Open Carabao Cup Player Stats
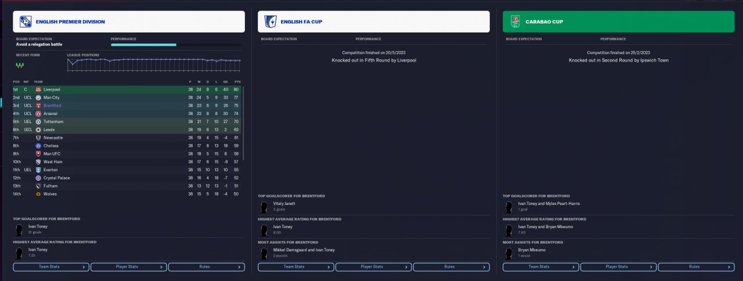This screenshot has height=281, width=743. (x=618, y=267)
